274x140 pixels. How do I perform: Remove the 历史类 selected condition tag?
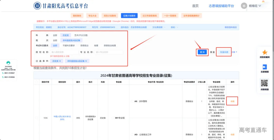tap(60, 61)
